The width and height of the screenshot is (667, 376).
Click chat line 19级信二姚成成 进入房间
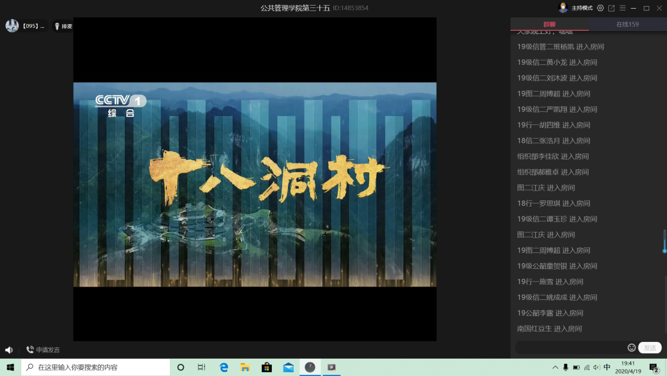(x=557, y=297)
